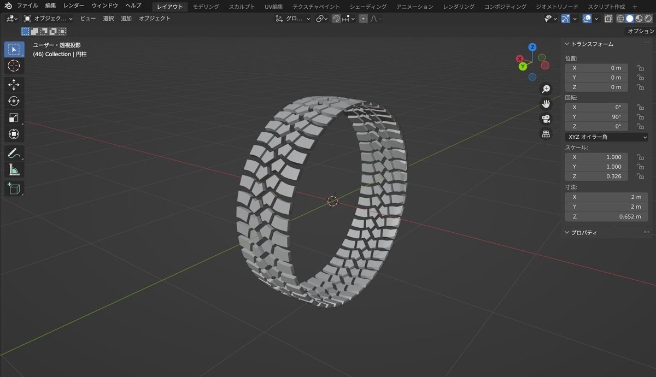Open transform orientation global dropdown
This screenshot has height=377, width=656.
point(292,19)
